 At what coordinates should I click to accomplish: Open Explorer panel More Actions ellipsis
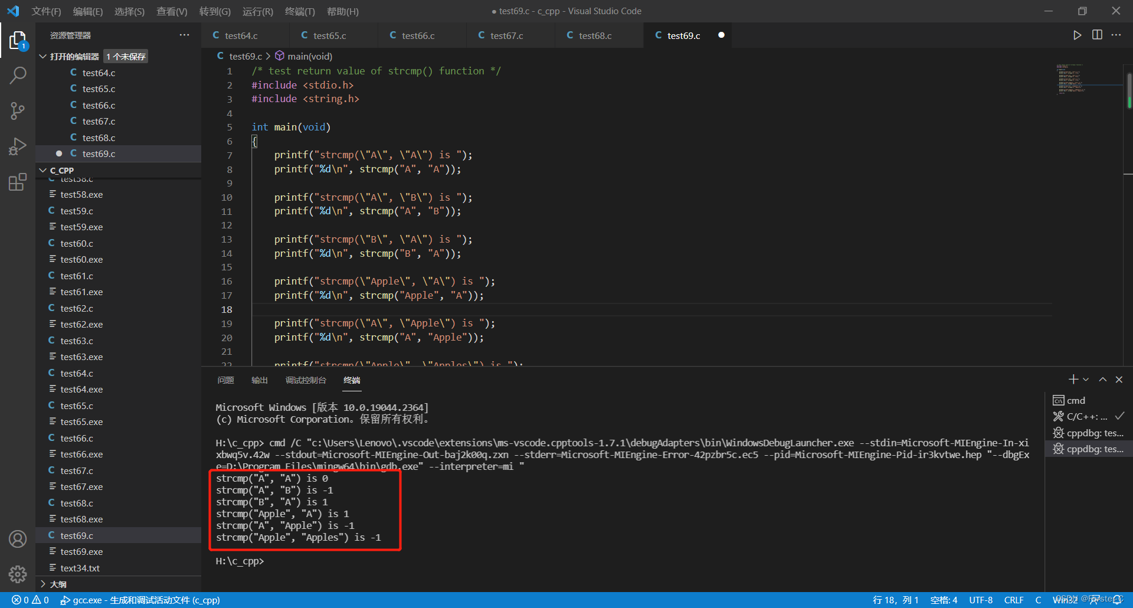[x=185, y=35]
